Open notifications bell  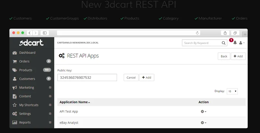tap(235, 43)
